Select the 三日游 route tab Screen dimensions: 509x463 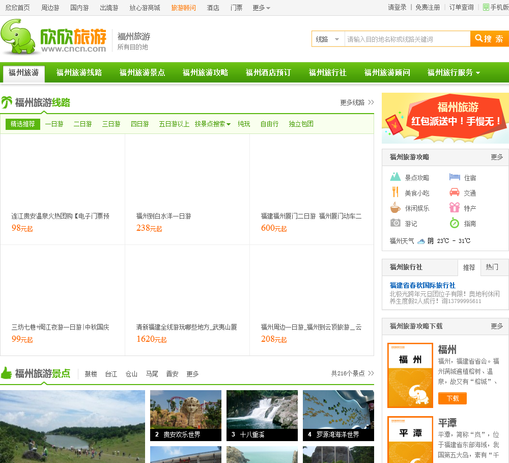pos(111,124)
